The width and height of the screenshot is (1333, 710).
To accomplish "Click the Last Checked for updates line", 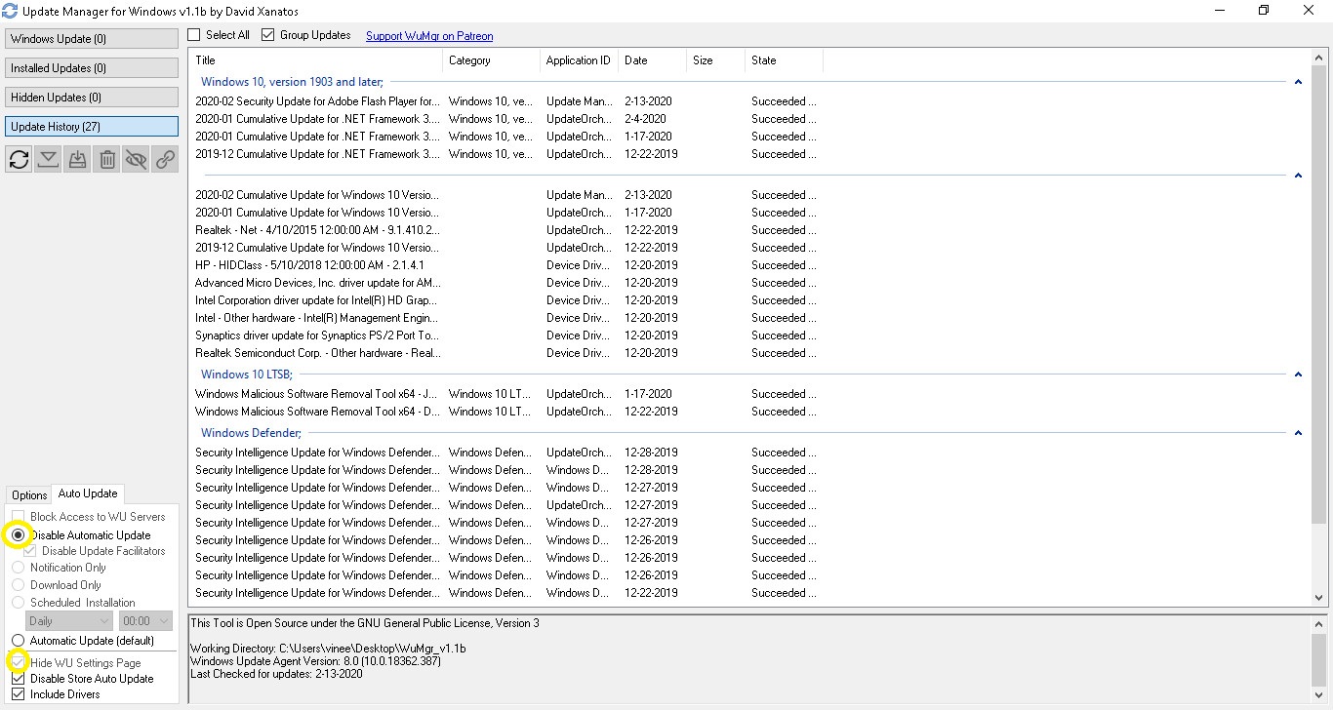I will click(276, 674).
